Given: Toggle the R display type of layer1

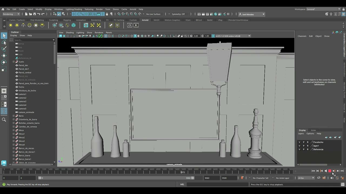Looking at the screenshot, I should coord(308,146).
